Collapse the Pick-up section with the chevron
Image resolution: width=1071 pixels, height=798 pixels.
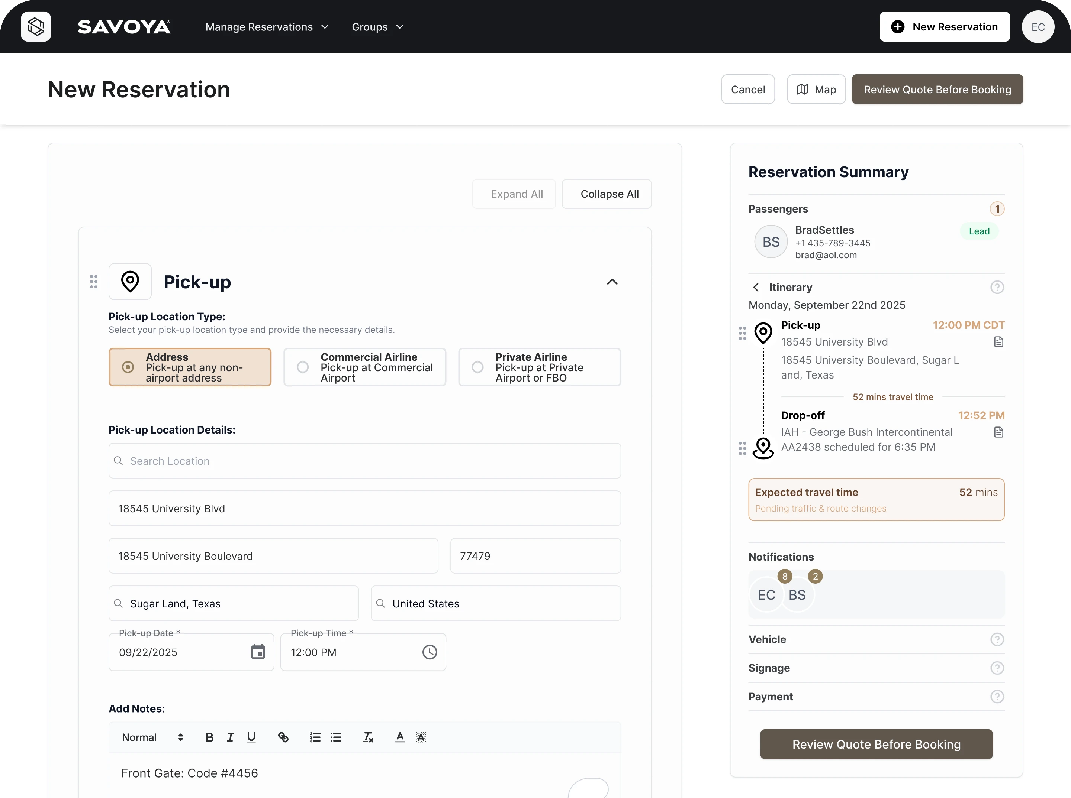(612, 282)
